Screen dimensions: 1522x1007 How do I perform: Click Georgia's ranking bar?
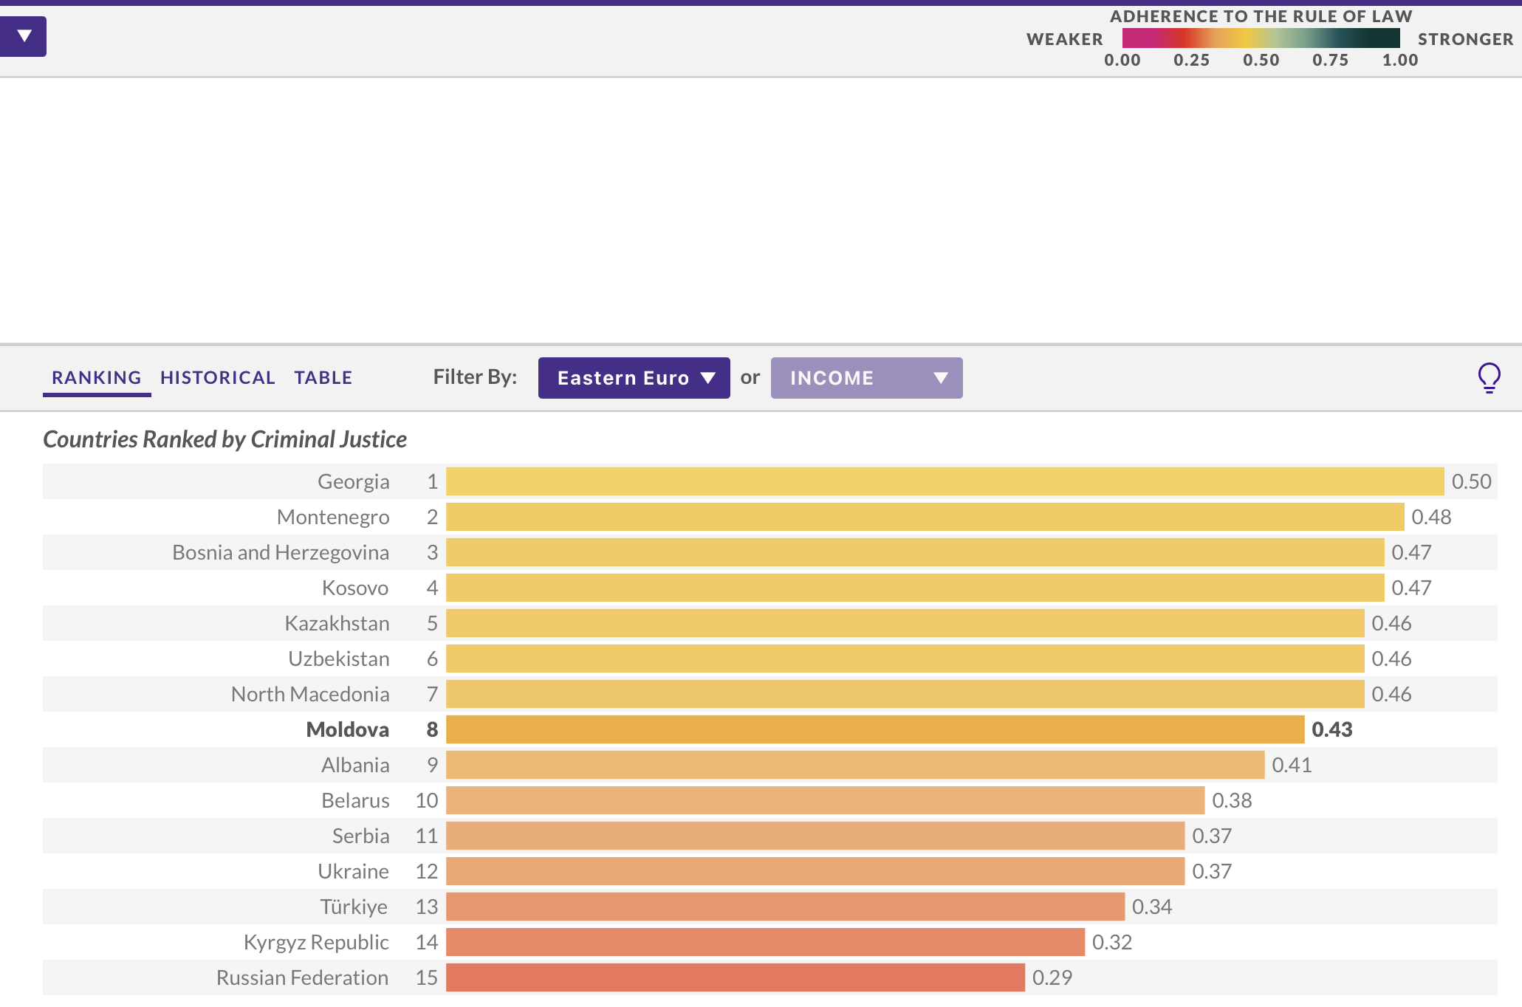(x=944, y=481)
